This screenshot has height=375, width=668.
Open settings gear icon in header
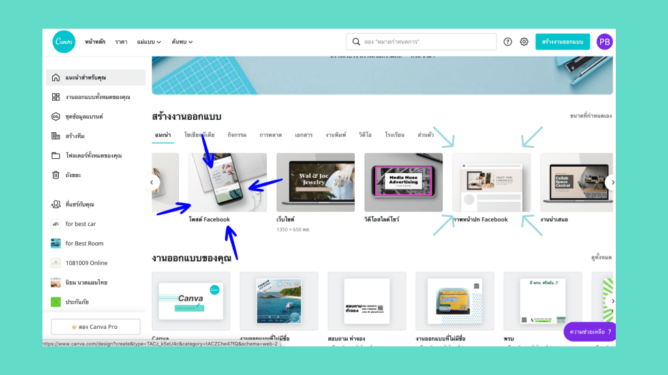coord(524,42)
